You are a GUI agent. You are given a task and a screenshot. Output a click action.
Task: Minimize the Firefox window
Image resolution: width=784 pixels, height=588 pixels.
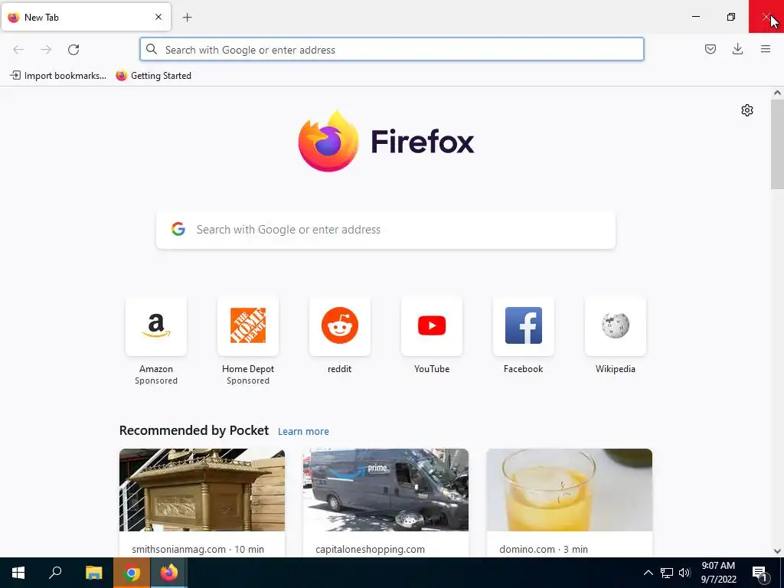click(695, 17)
